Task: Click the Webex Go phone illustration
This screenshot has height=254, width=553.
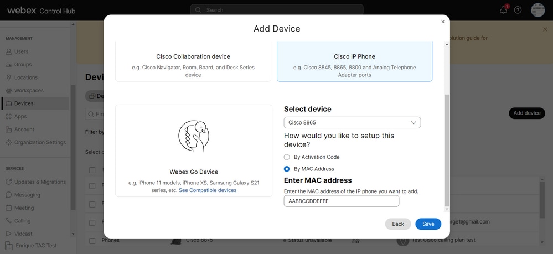Action: click(x=194, y=136)
